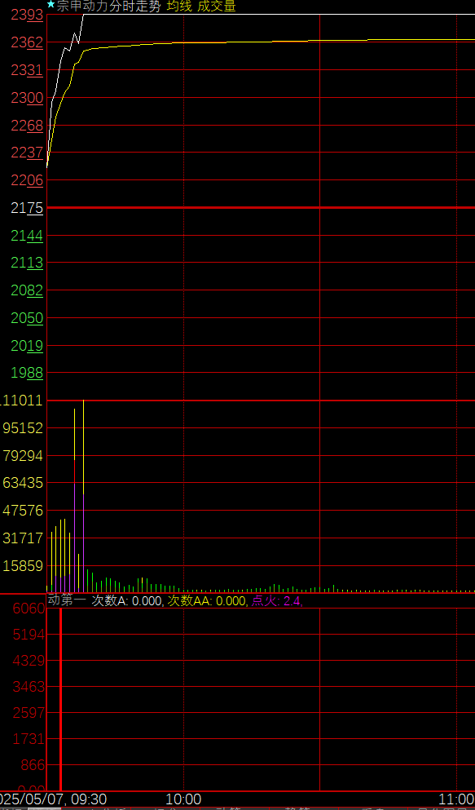475x810 pixels.
Task: Click the 10:00 time axis label
Action: [x=183, y=799]
